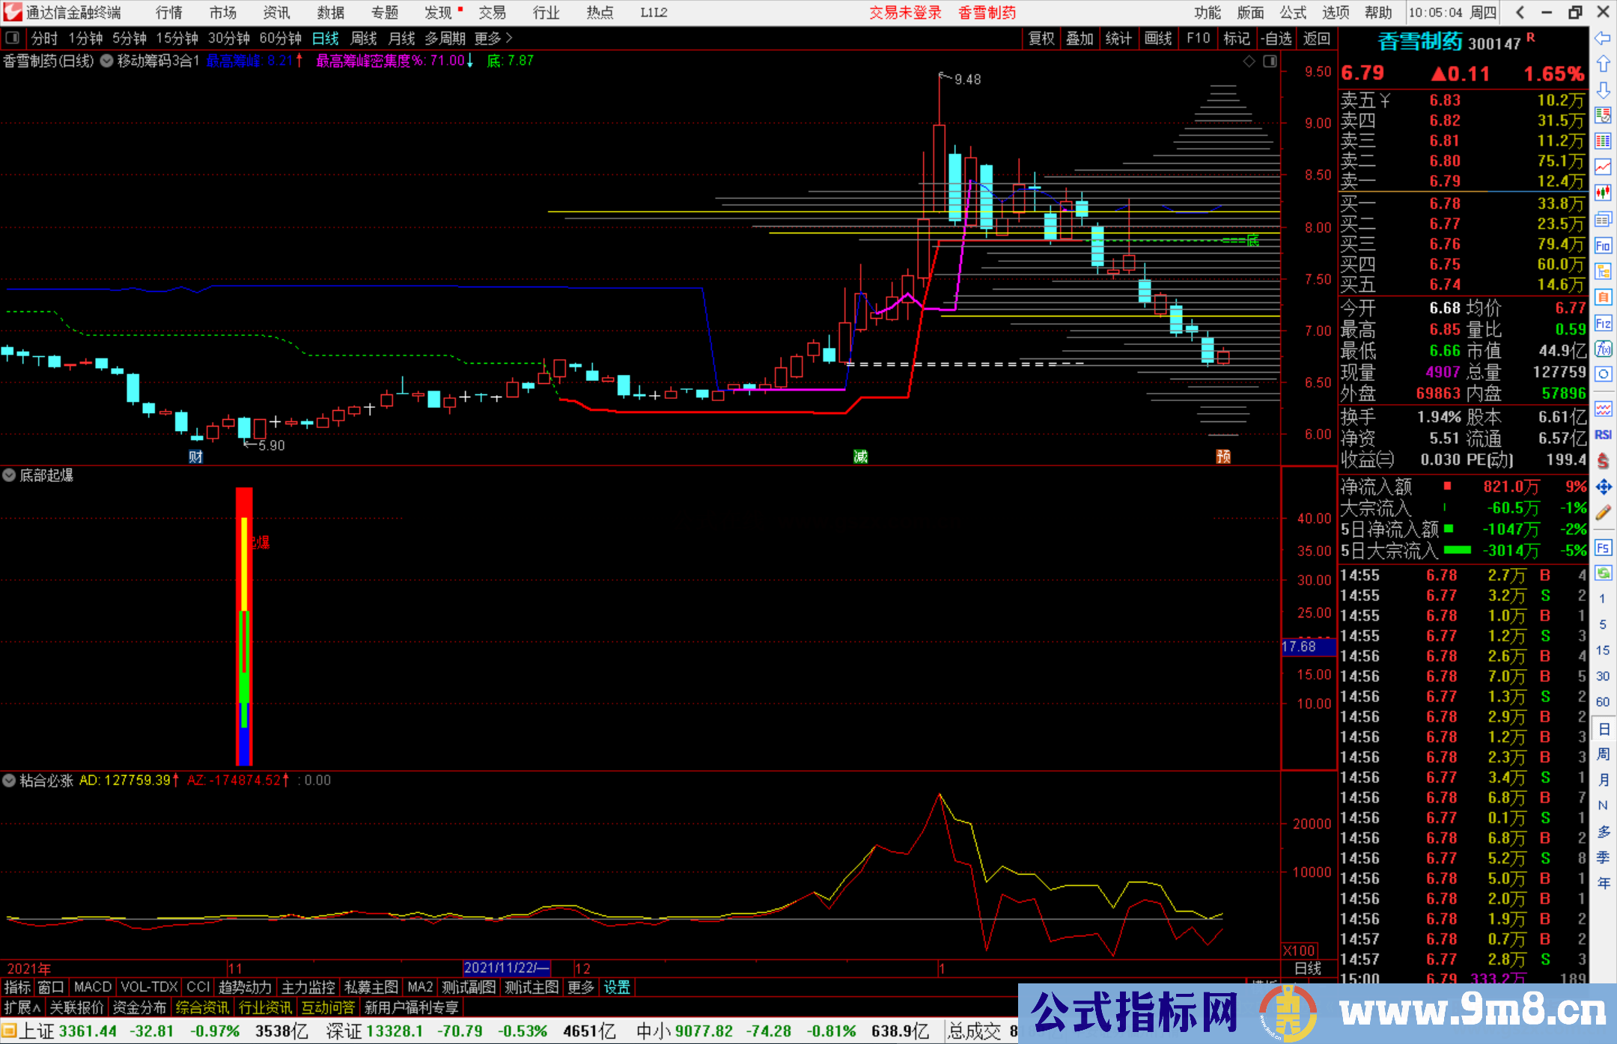Open the candlestick chart icon in sidebar
Image resolution: width=1617 pixels, height=1044 pixels.
point(1603,192)
